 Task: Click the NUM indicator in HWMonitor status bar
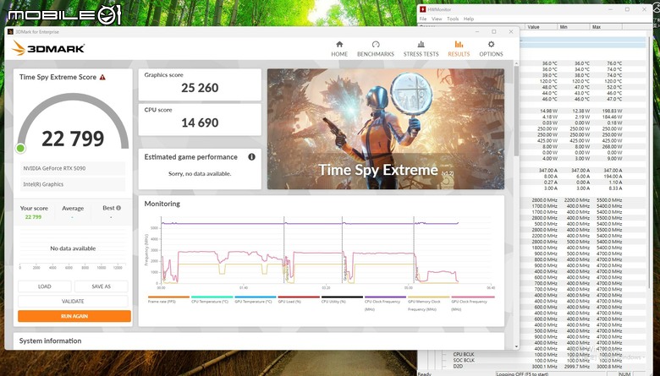(x=624, y=374)
